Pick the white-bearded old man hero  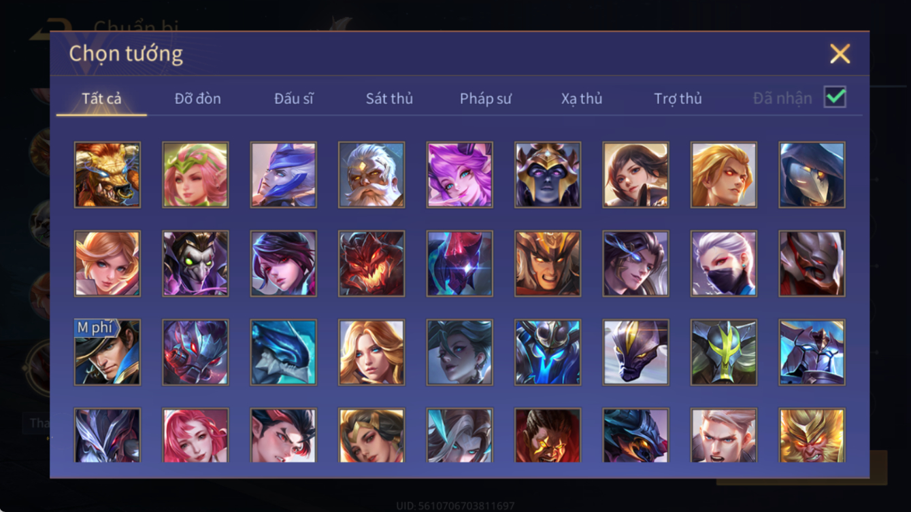(x=371, y=175)
